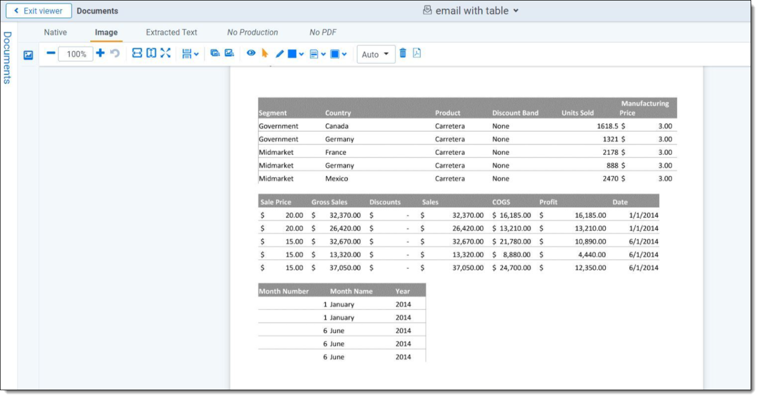Click the blue highlight color swatch

(292, 54)
